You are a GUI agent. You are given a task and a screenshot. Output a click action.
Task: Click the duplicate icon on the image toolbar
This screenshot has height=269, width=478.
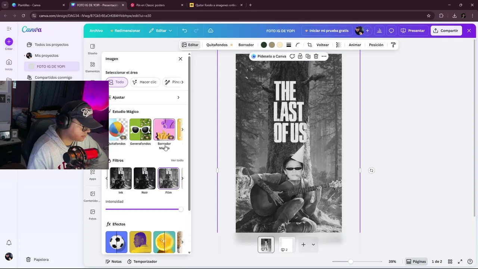click(x=308, y=56)
